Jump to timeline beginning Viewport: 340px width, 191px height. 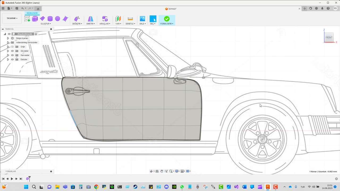click(x=3, y=179)
